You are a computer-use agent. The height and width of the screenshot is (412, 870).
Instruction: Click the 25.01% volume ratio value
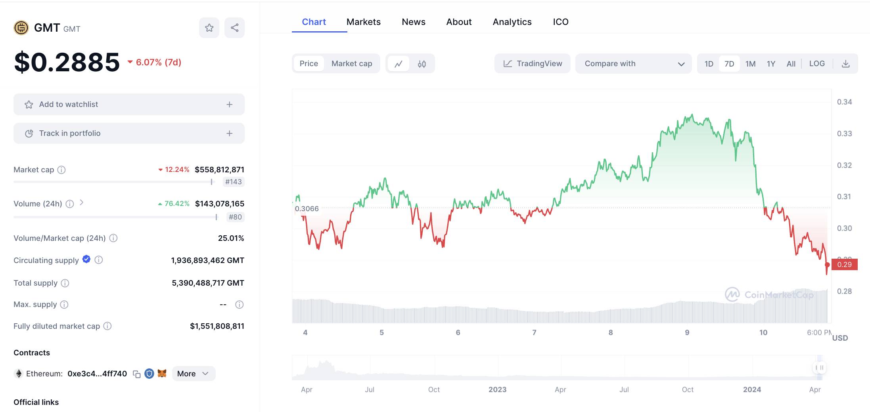click(231, 238)
